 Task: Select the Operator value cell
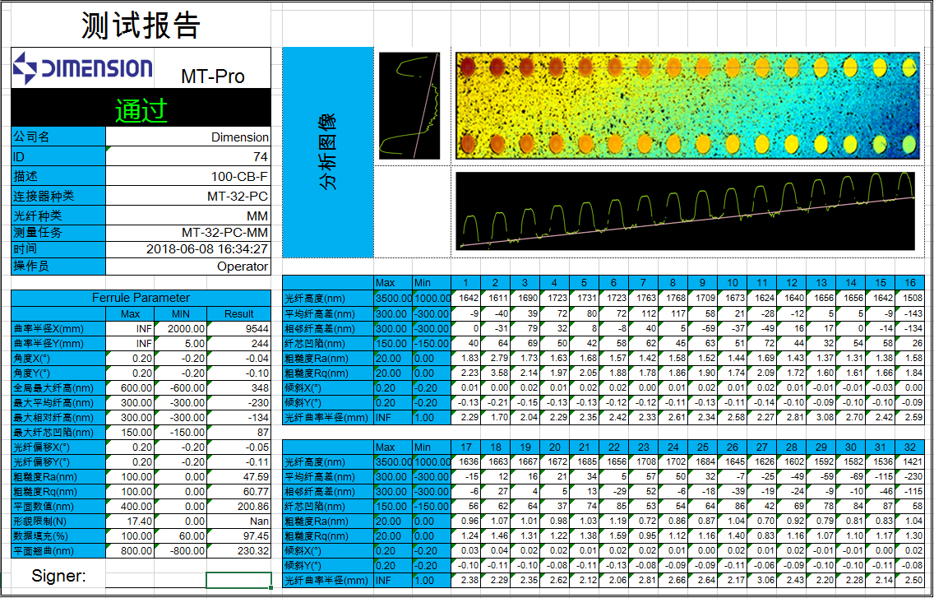(187, 267)
